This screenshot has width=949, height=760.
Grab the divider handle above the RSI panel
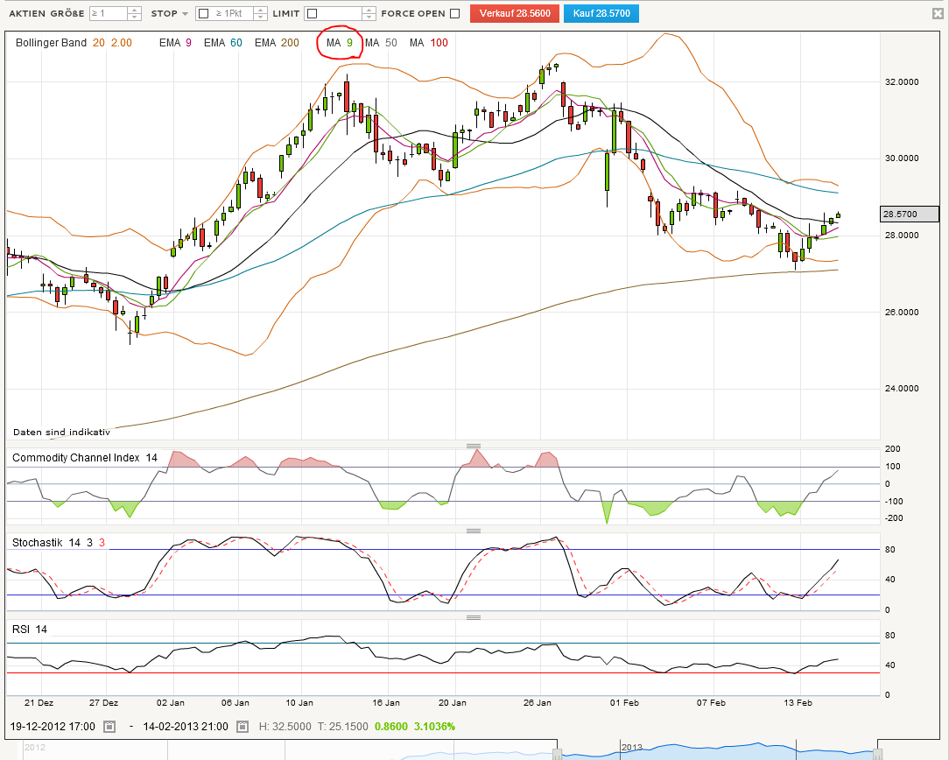click(x=474, y=617)
